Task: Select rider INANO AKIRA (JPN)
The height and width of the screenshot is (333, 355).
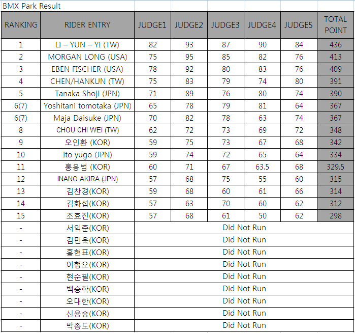Action: [x=87, y=179]
